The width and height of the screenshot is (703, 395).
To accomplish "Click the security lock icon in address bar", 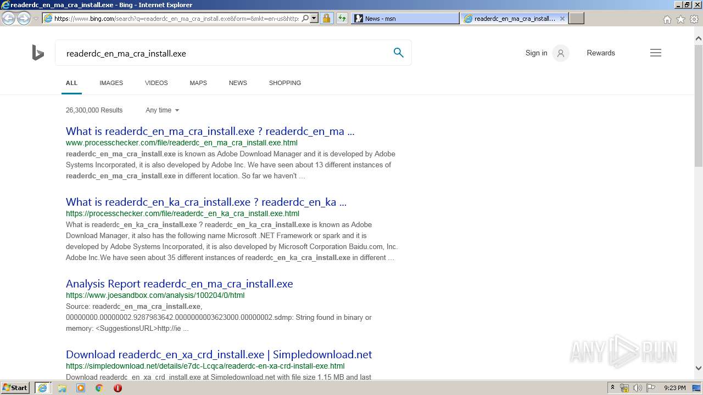I will point(326,18).
